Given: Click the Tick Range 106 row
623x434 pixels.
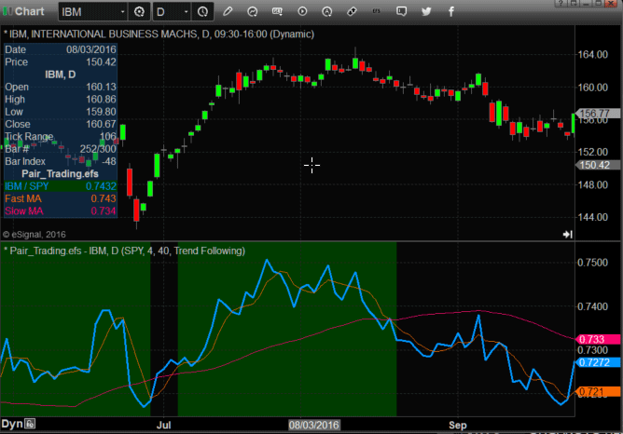Looking at the screenshot, I should (x=61, y=137).
